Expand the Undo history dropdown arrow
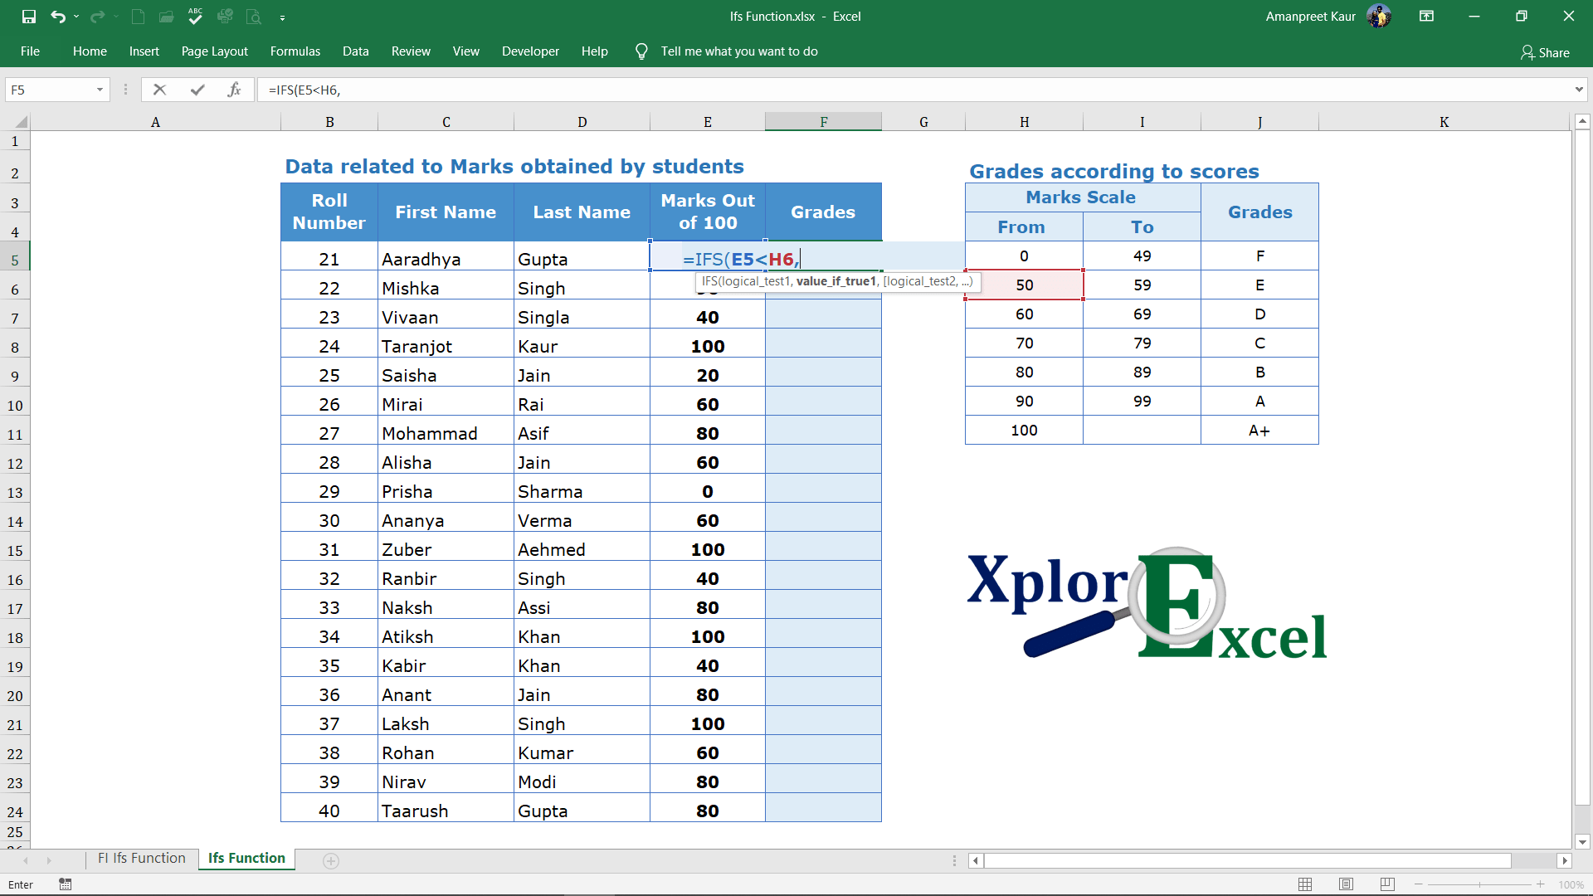This screenshot has width=1593, height=896. 76,17
